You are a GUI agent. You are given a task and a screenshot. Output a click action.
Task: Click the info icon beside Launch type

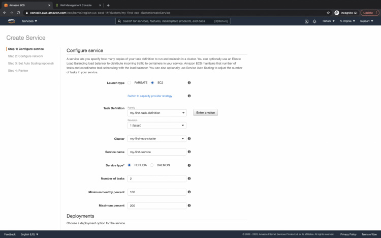pos(189,83)
